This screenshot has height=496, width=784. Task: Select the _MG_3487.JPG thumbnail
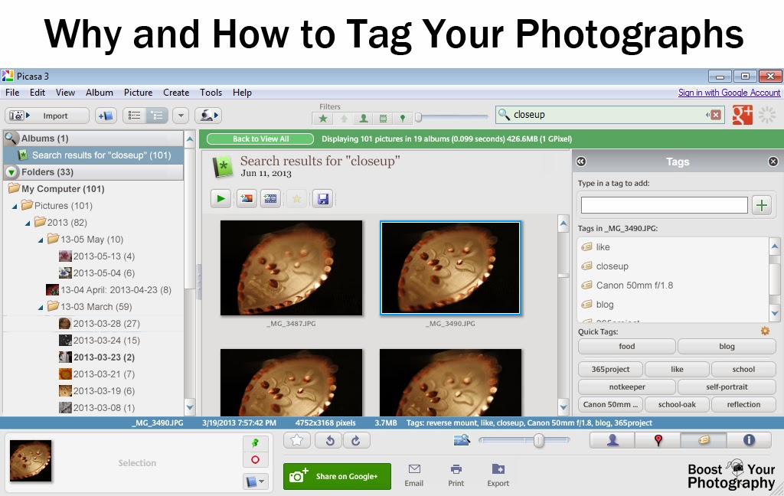coord(292,268)
